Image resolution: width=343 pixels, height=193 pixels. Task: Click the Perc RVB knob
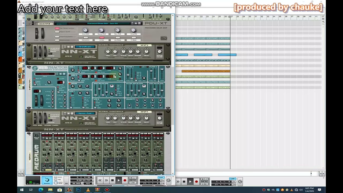(118, 30)
